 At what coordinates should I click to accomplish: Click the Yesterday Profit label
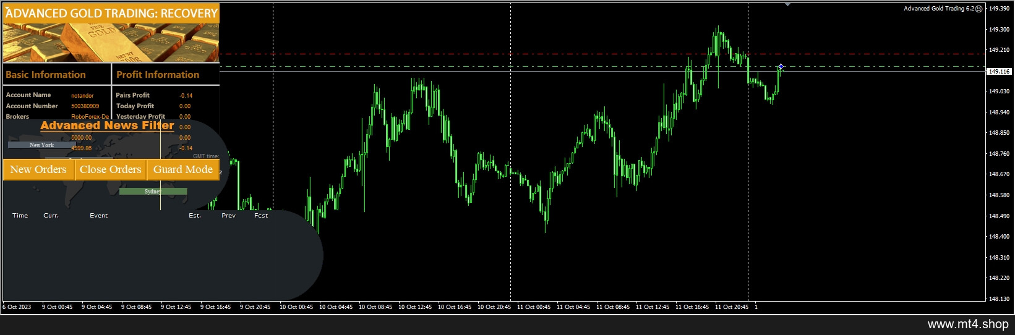point(140,116)
